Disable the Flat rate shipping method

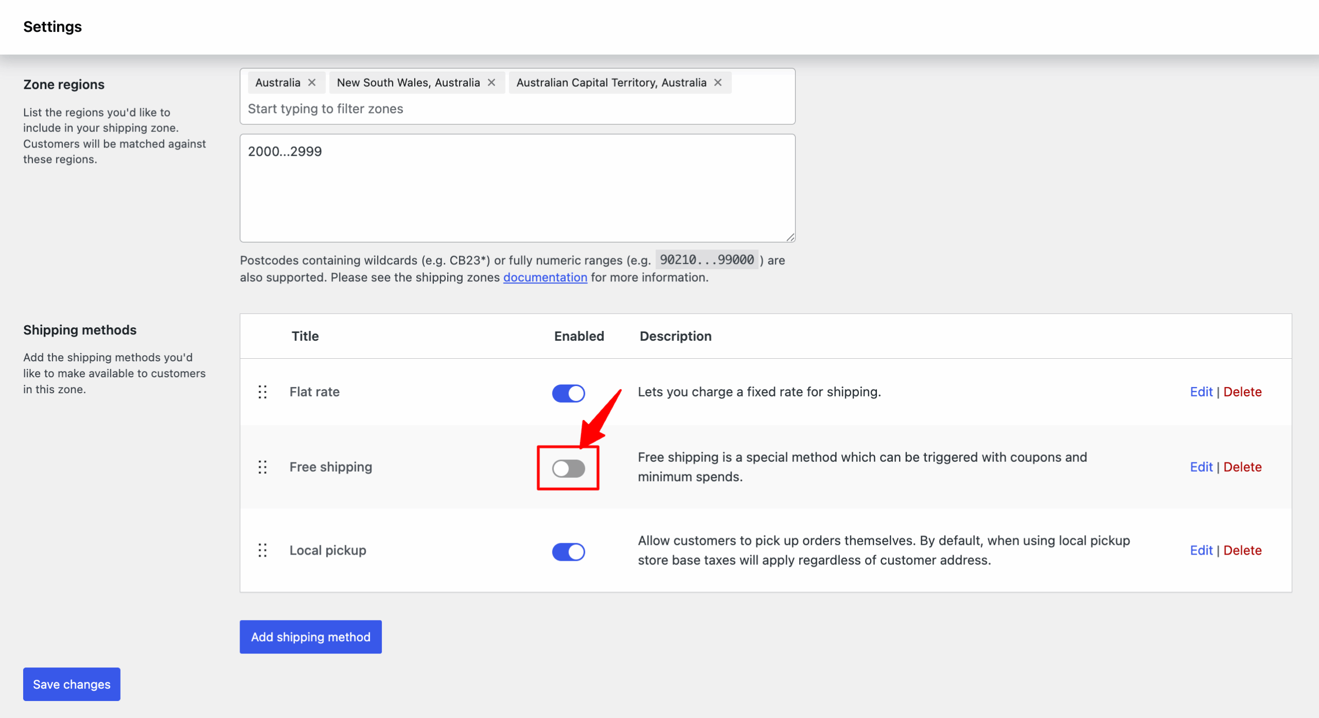[568, 393]
